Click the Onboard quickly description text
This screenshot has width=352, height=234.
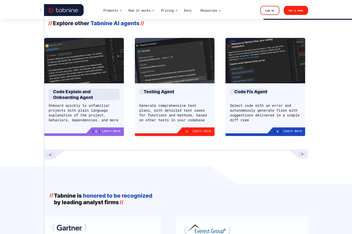point(84,113)
